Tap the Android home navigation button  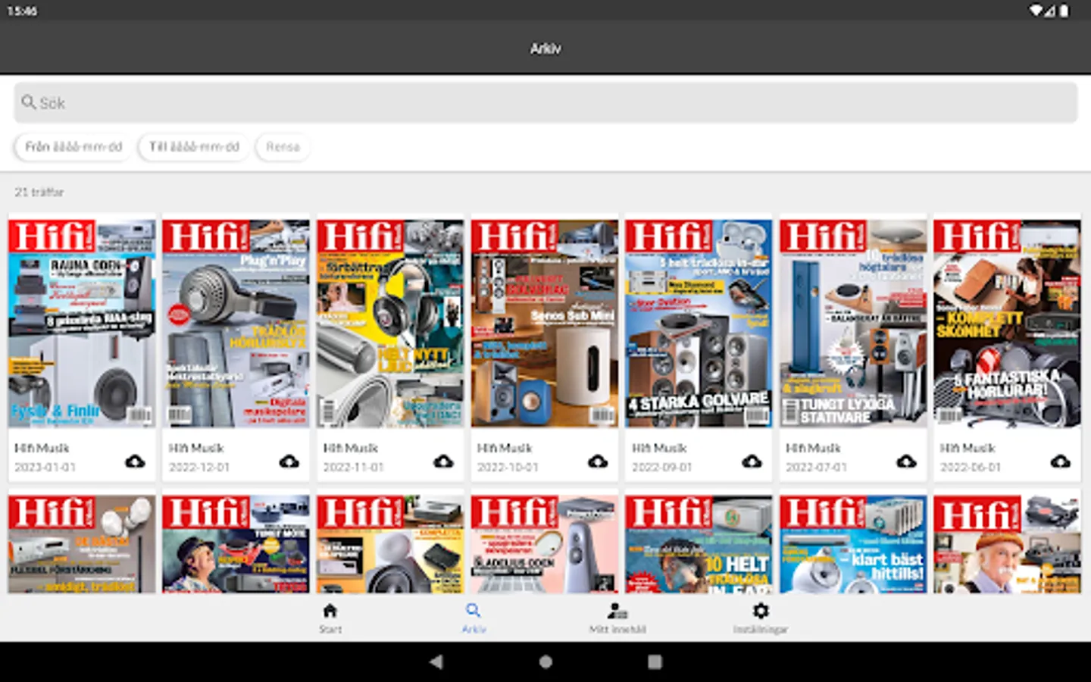coord(545,662)
